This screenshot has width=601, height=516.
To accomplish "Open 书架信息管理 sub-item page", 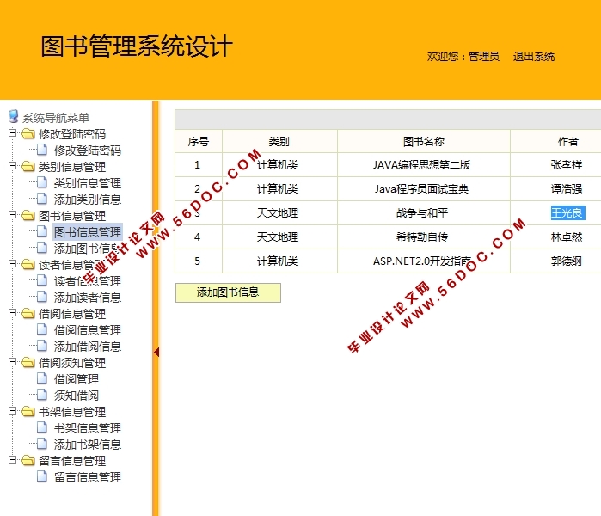I will pos(88,428).
